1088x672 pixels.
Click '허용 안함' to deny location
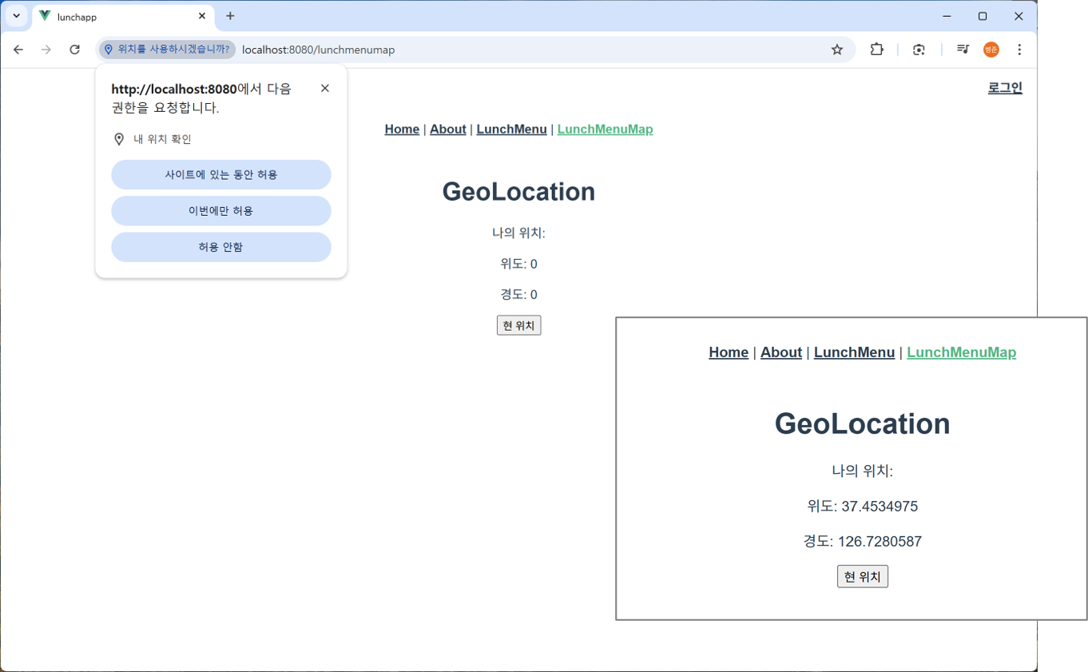[x=221, y=247]
